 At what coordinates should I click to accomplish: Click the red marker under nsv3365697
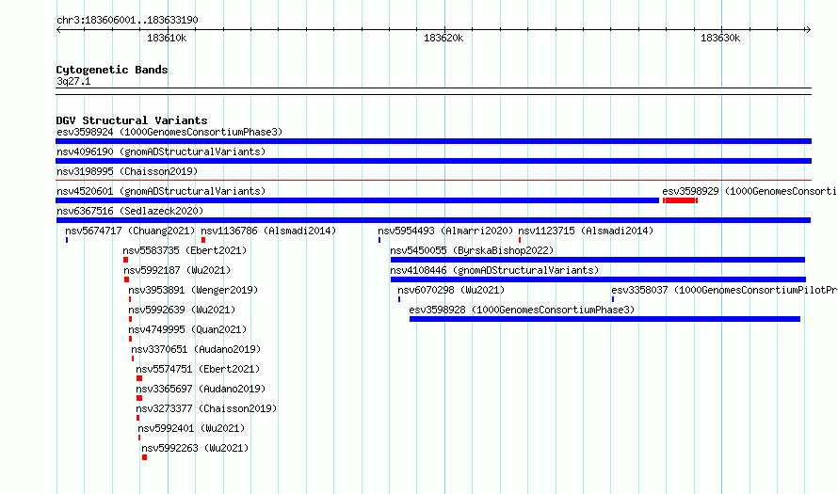pyautogui.click(x=139, y=398)
